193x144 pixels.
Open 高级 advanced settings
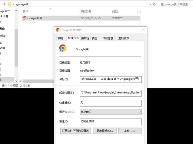point(130,131)
